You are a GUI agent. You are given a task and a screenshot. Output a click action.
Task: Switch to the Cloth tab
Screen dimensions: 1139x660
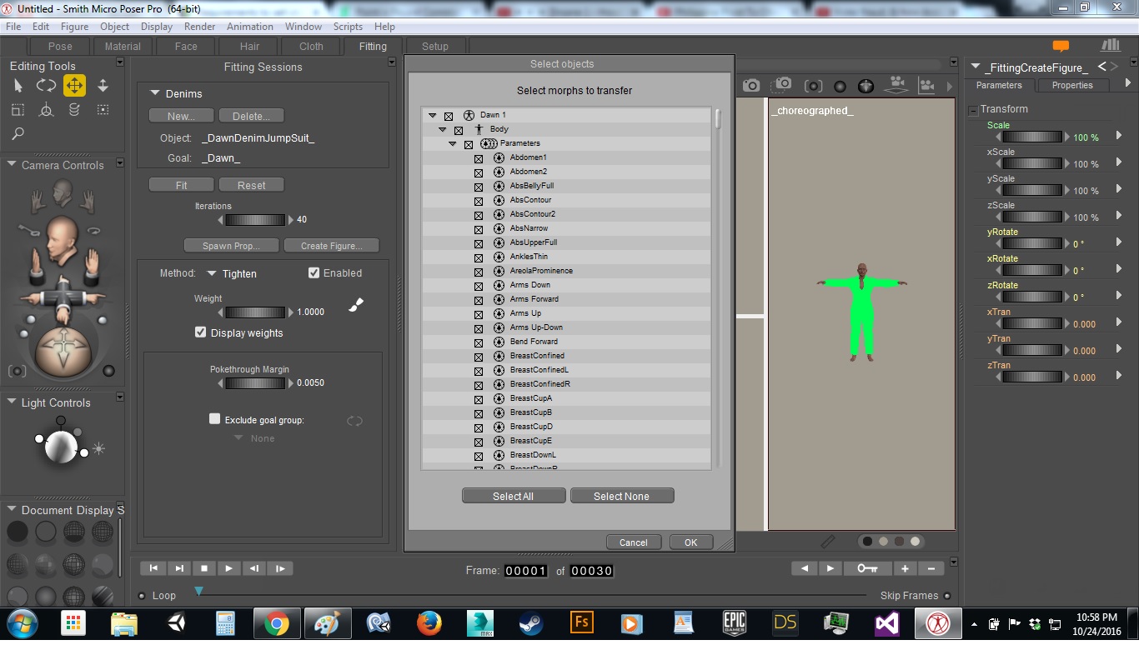coord(311,47)
